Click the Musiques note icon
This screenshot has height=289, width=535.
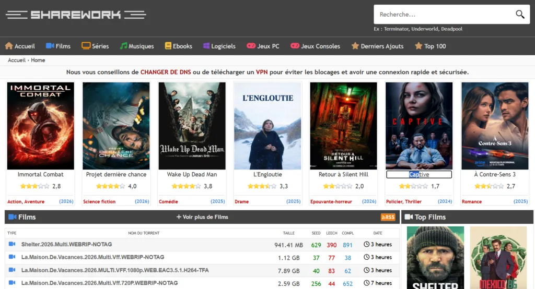pos(123,46)
